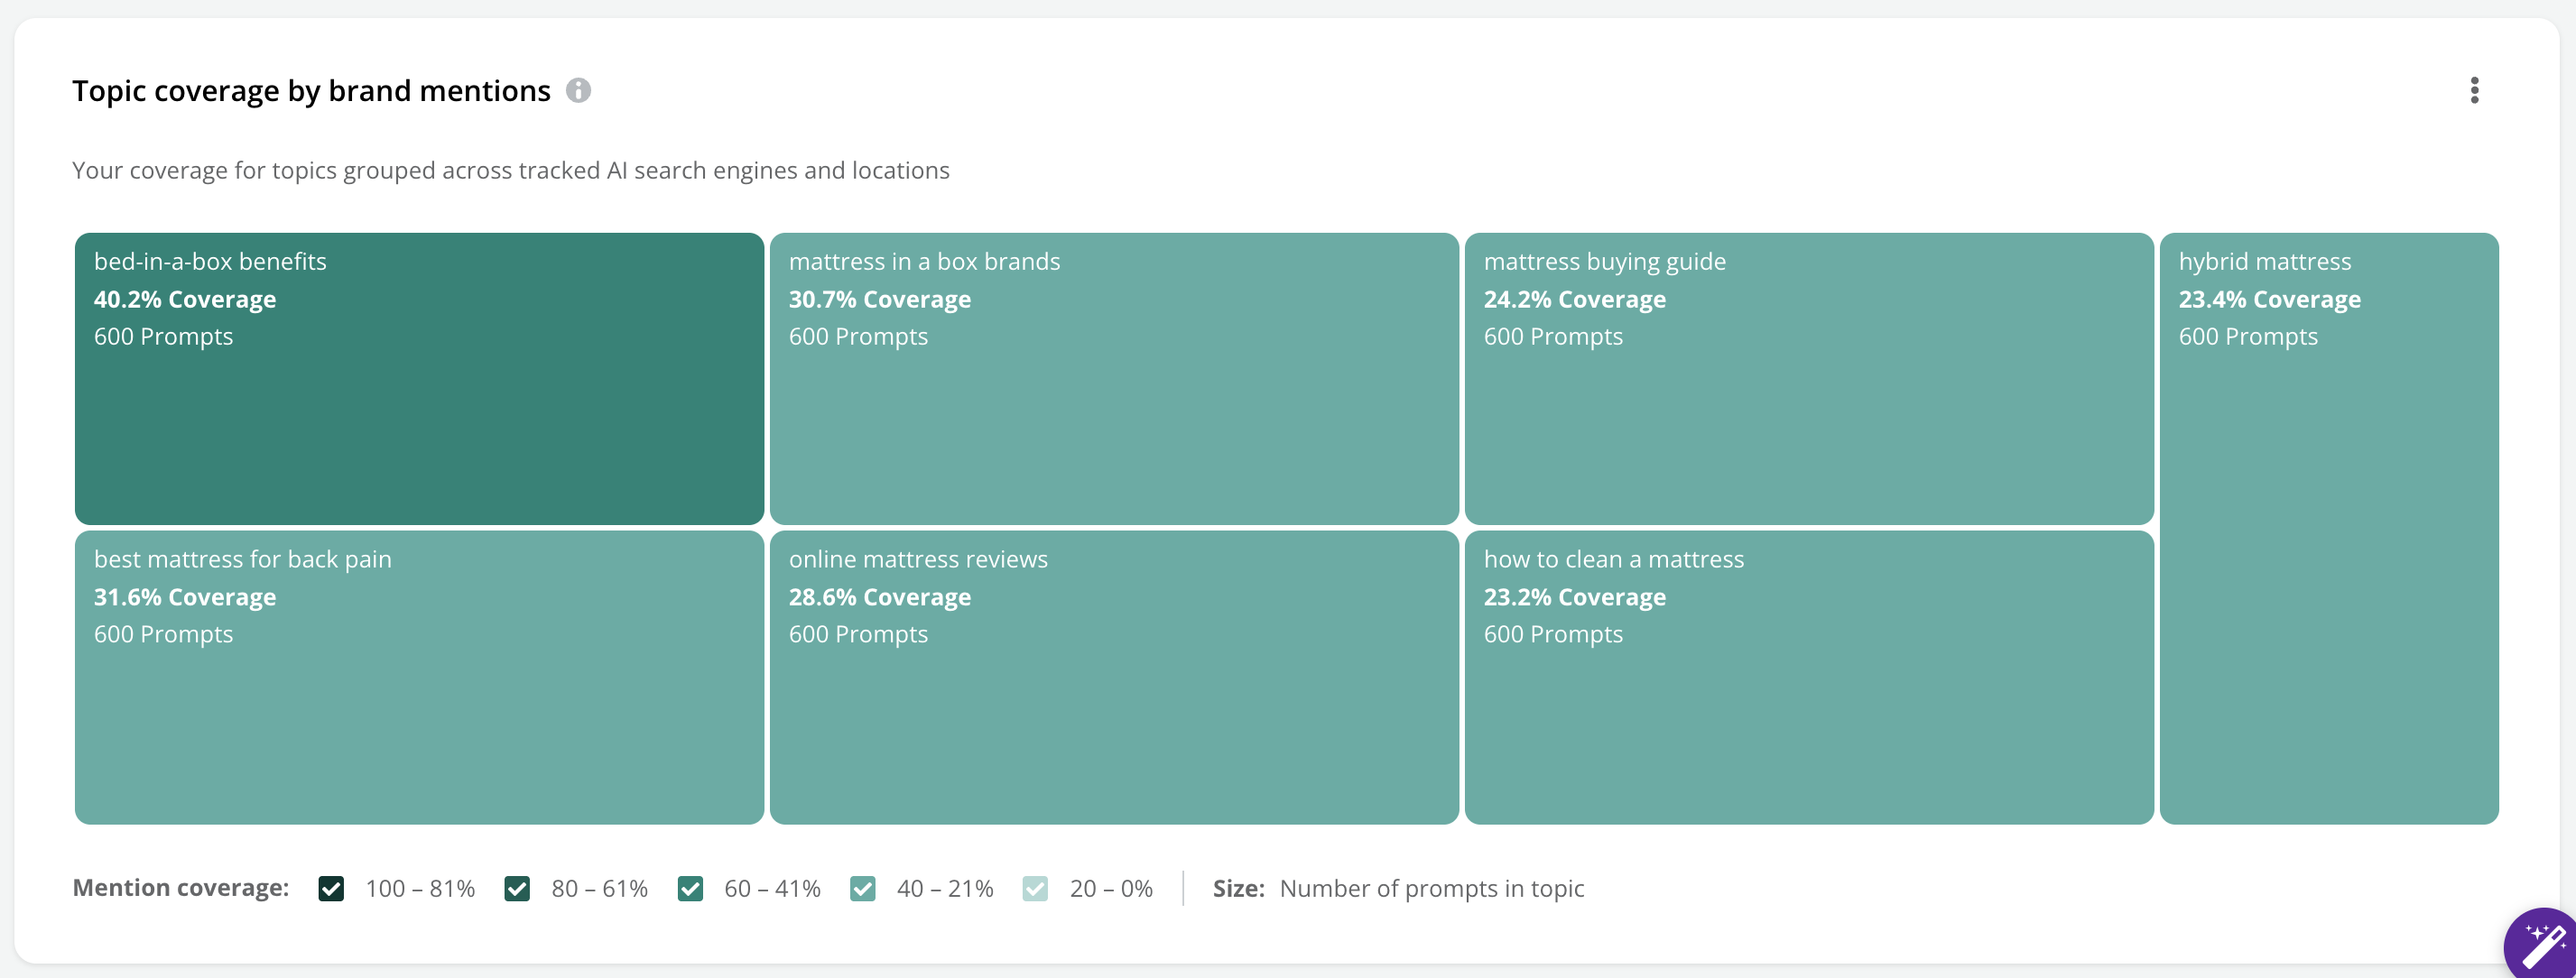Click the 30.7% Coverage value
The width and height of the screenshot is (2576, 978).
tap(880, 299)
